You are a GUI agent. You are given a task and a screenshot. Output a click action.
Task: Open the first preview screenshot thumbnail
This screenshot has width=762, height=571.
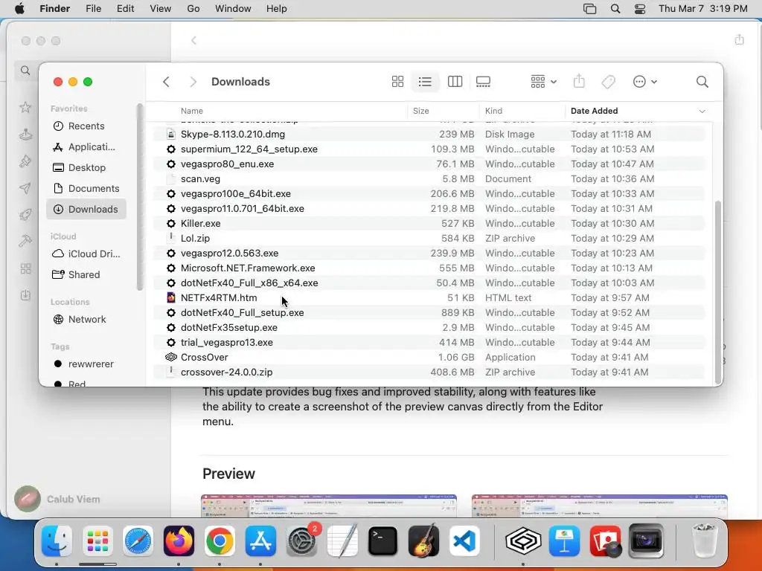tap(328, 506)
